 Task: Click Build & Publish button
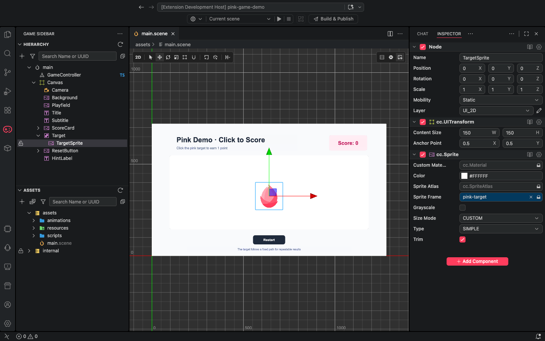click(x=333, y=19)
